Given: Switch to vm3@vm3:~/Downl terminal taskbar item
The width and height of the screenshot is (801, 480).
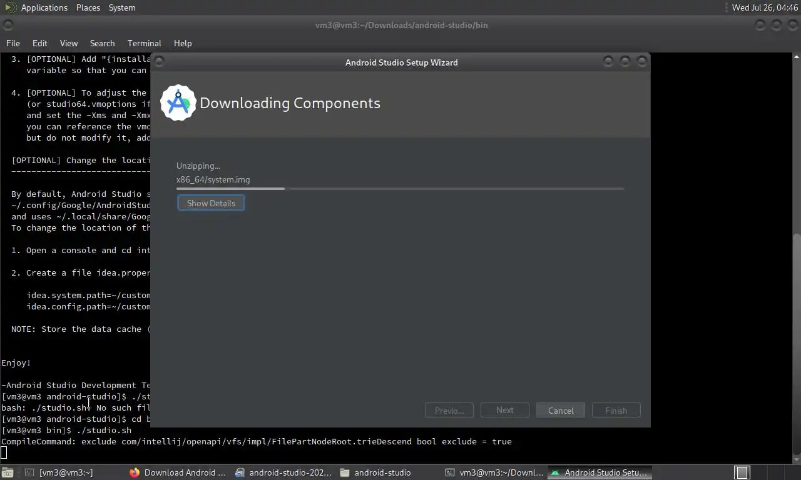Looking at the screenshot, I should (x=494, y=472).
